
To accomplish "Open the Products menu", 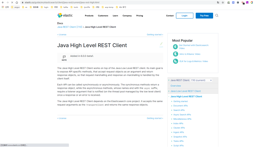I will tap(89, 15).
